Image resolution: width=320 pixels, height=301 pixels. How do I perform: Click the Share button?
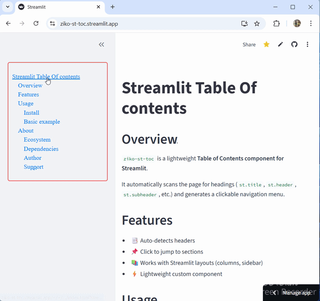tap(249, 44)
